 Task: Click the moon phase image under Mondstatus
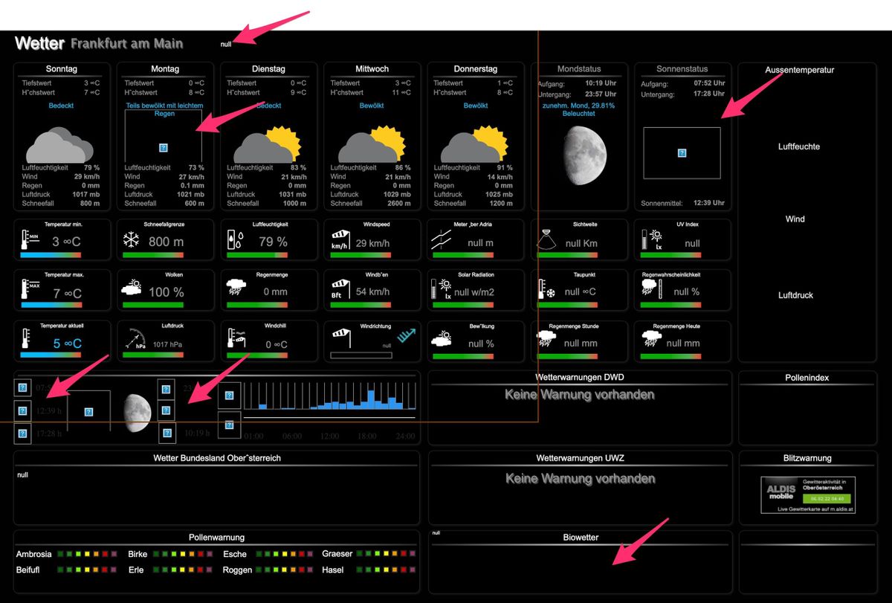pyautogui.click(x=581, y=144)
